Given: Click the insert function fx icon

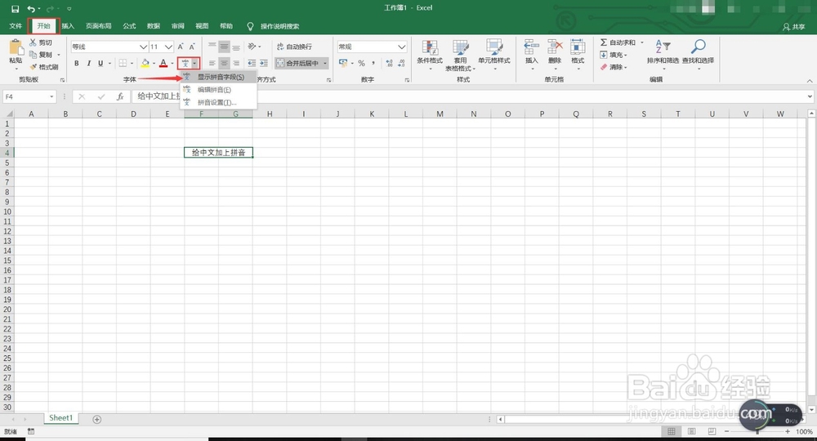Looking at the screenshot, I should 120,96.
